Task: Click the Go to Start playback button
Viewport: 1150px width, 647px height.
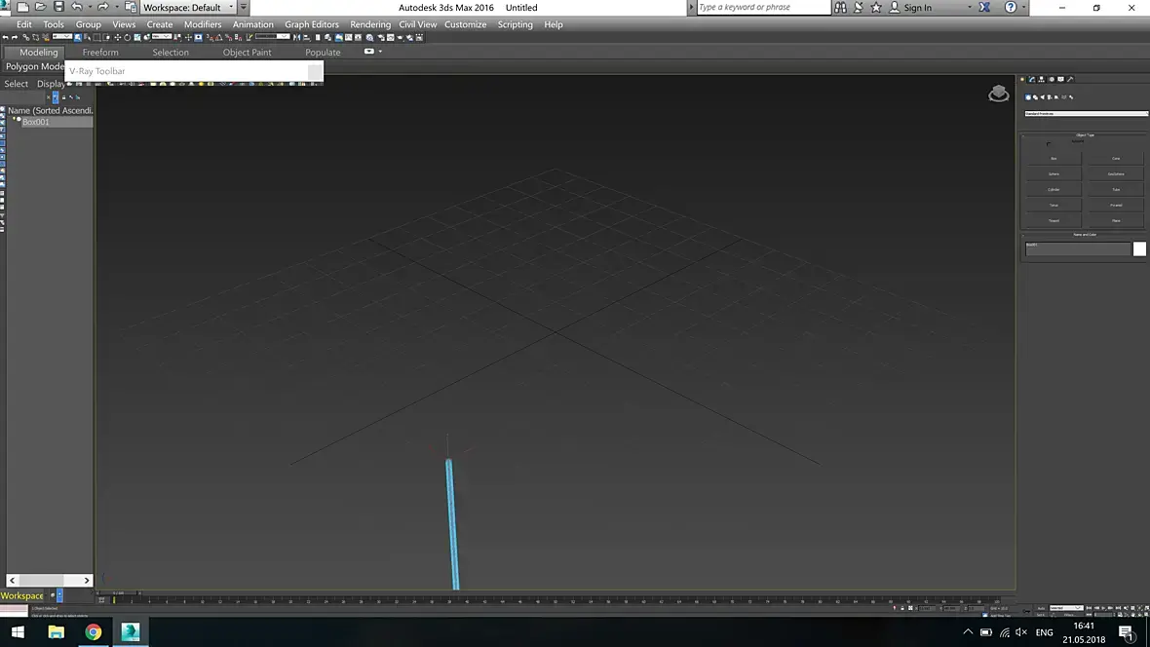Action: point(1090,608)
